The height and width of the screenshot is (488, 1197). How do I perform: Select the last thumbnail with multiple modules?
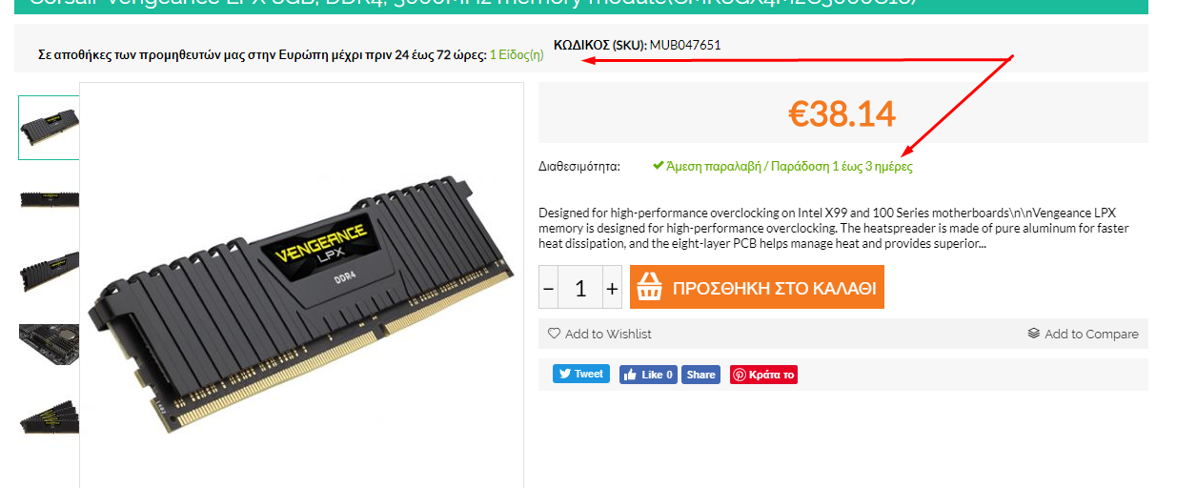49,417
